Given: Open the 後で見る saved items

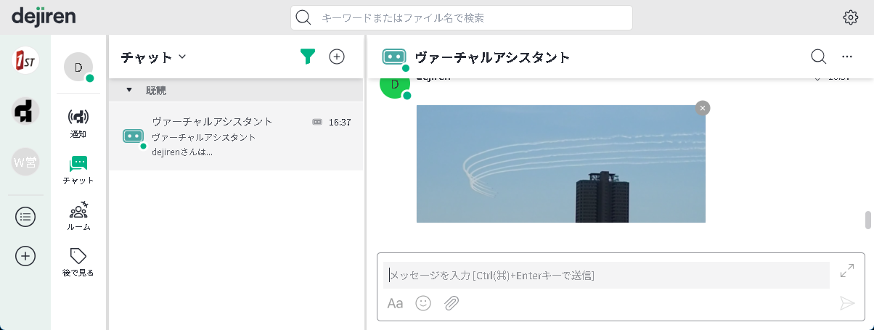Looking at the screenshot, I should [78, 263].
